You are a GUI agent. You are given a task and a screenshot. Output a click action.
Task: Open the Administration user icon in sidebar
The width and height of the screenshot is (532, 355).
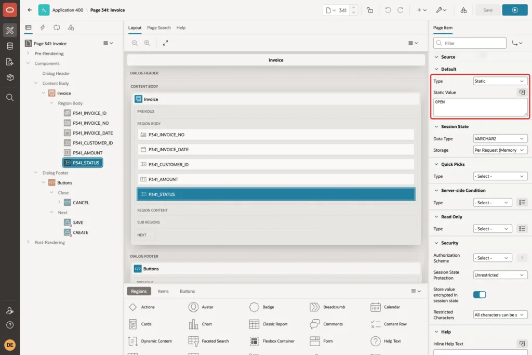[10, 310]
